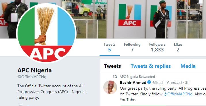Screen dimensions: 206x106
Task: Follow the @OfficialAPCNg mention in tweet
Action: point(178,94)
